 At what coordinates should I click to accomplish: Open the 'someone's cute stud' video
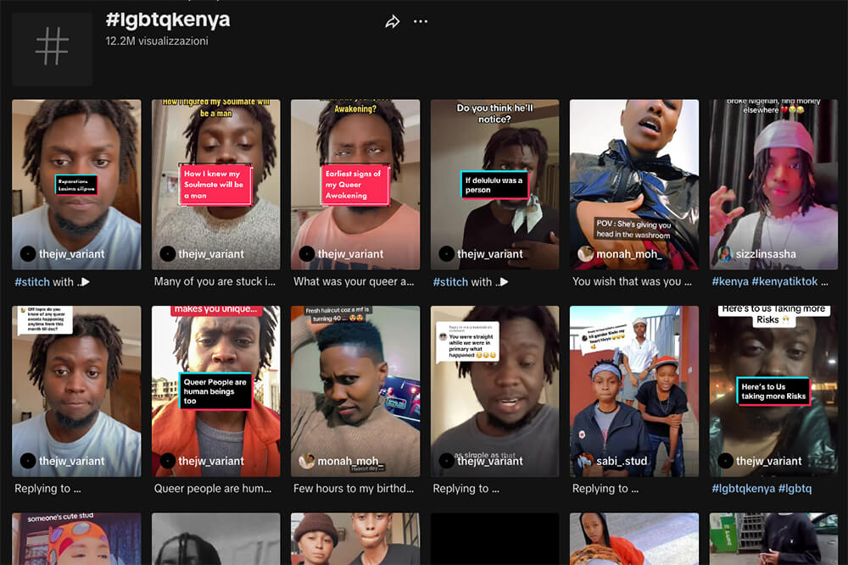(76, 539)
